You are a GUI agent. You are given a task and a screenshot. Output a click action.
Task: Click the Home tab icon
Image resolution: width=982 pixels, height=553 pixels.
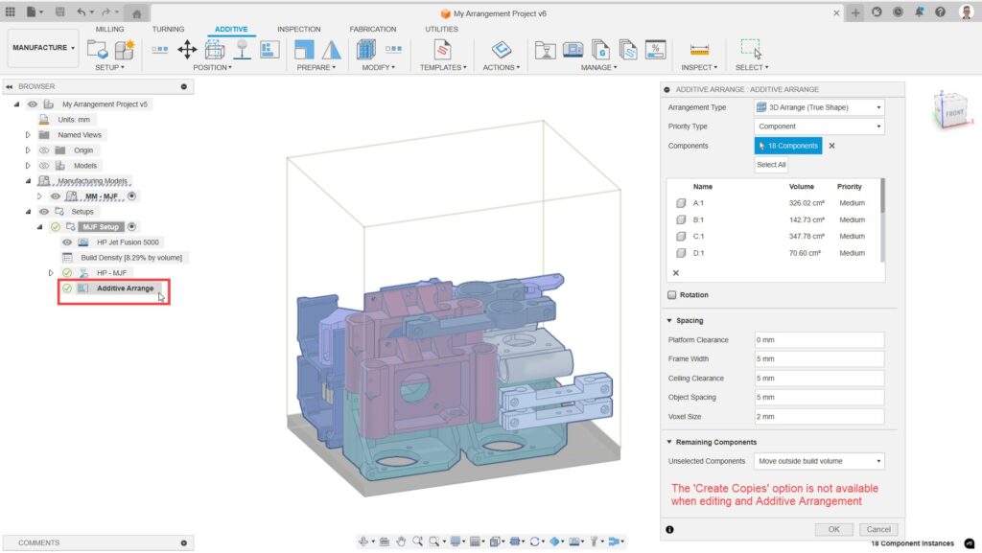136,13
